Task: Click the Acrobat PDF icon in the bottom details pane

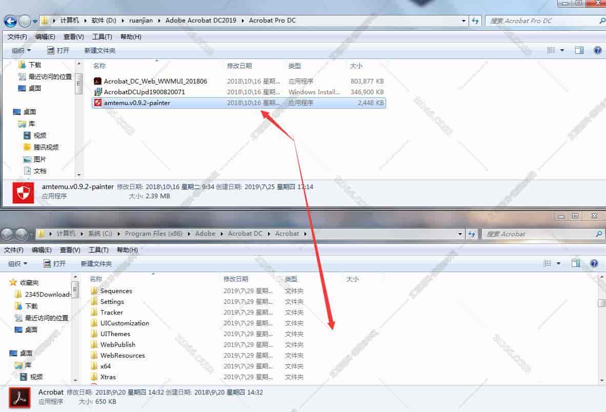Action: click(19, 398)
